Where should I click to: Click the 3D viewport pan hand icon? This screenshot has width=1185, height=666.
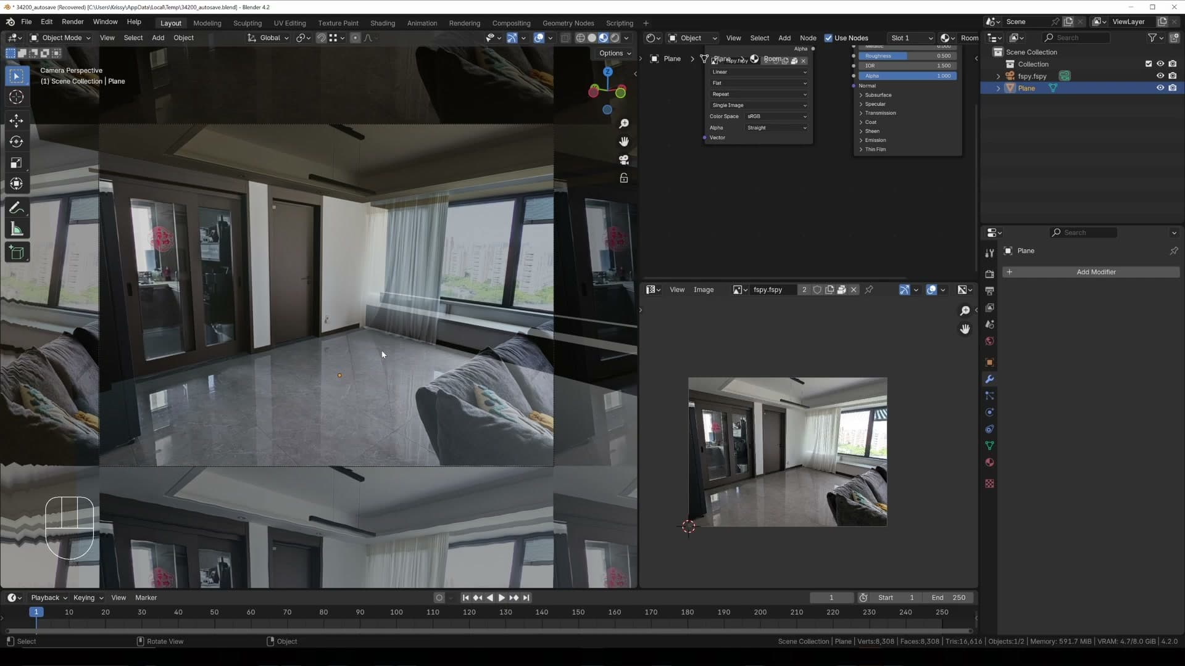click(624, 142)
